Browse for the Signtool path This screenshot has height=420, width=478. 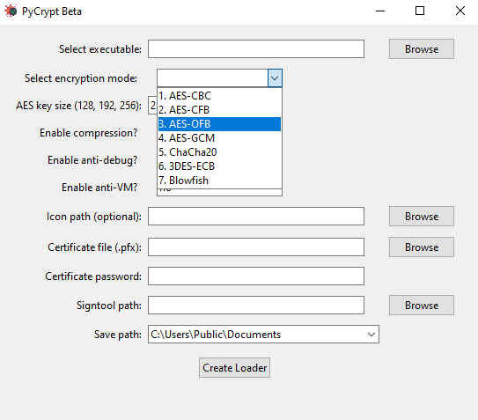[x=422, y=305]
